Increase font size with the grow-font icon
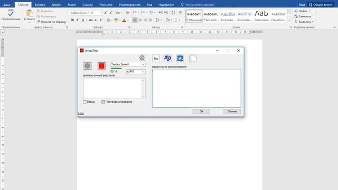 click(106, 13)
